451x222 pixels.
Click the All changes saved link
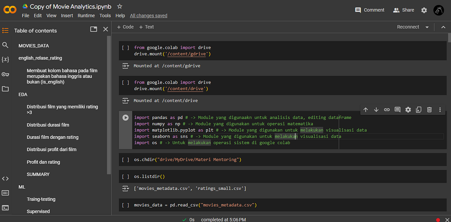coord(148,16)
